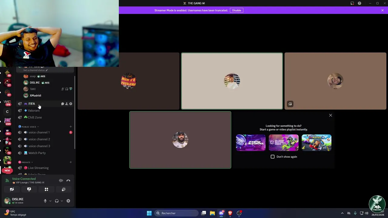388x218 pixels.
Task: Create channel in PUBLIC VOICE category
Action: click(x=71, y=127)
